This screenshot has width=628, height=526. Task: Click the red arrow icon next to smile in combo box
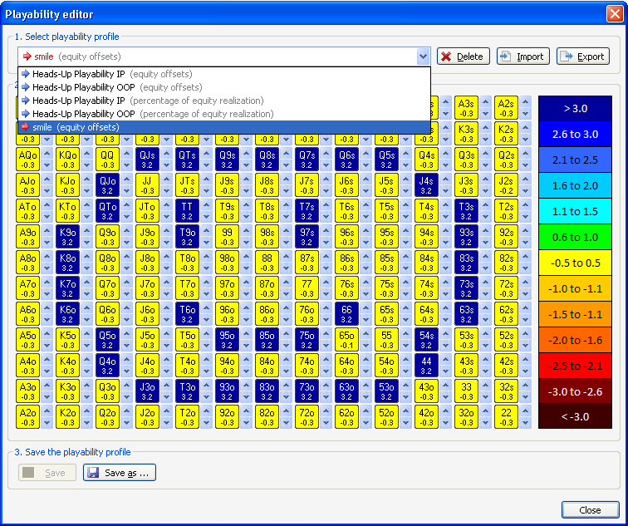pyautogui.click(x=27, y=57)
